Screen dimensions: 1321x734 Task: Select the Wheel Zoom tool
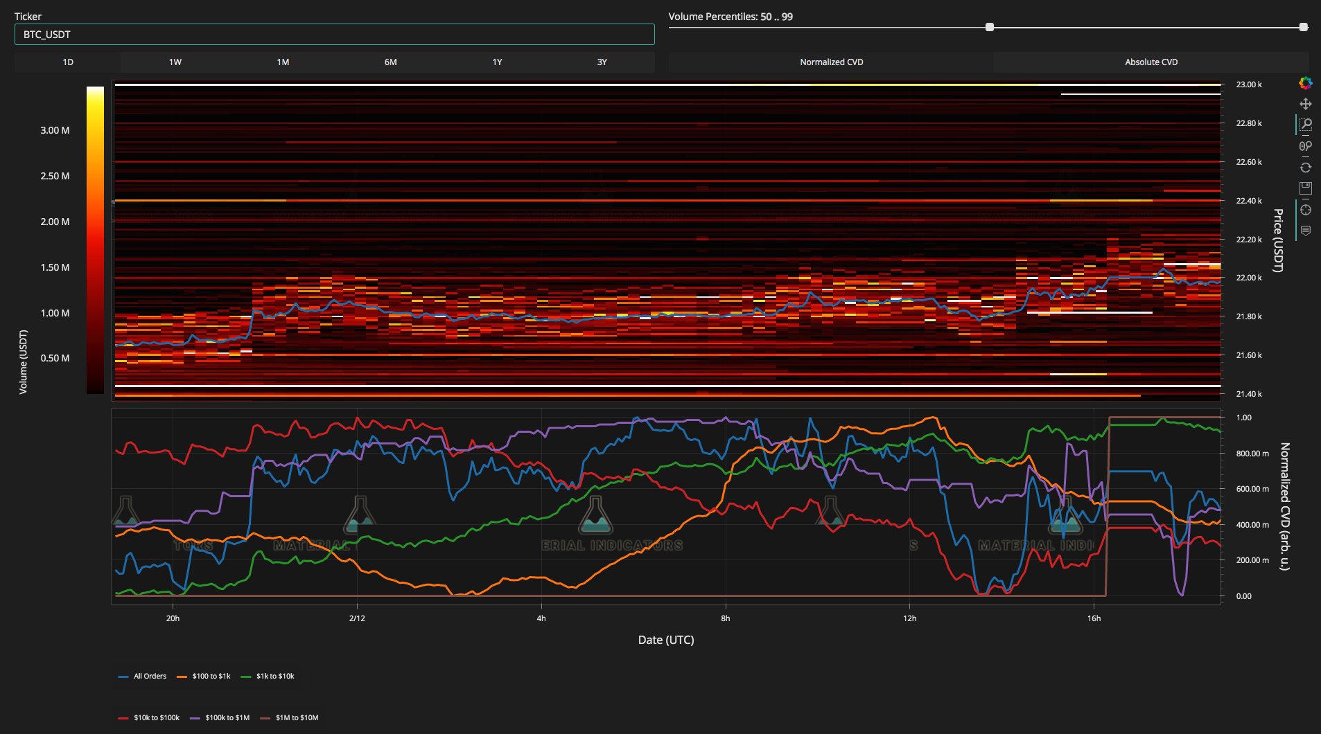tap(1305, 146)
